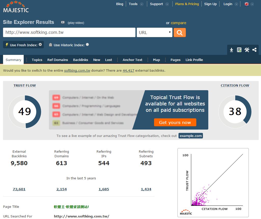Expand the language selector arrow

[x=252, y=4]
